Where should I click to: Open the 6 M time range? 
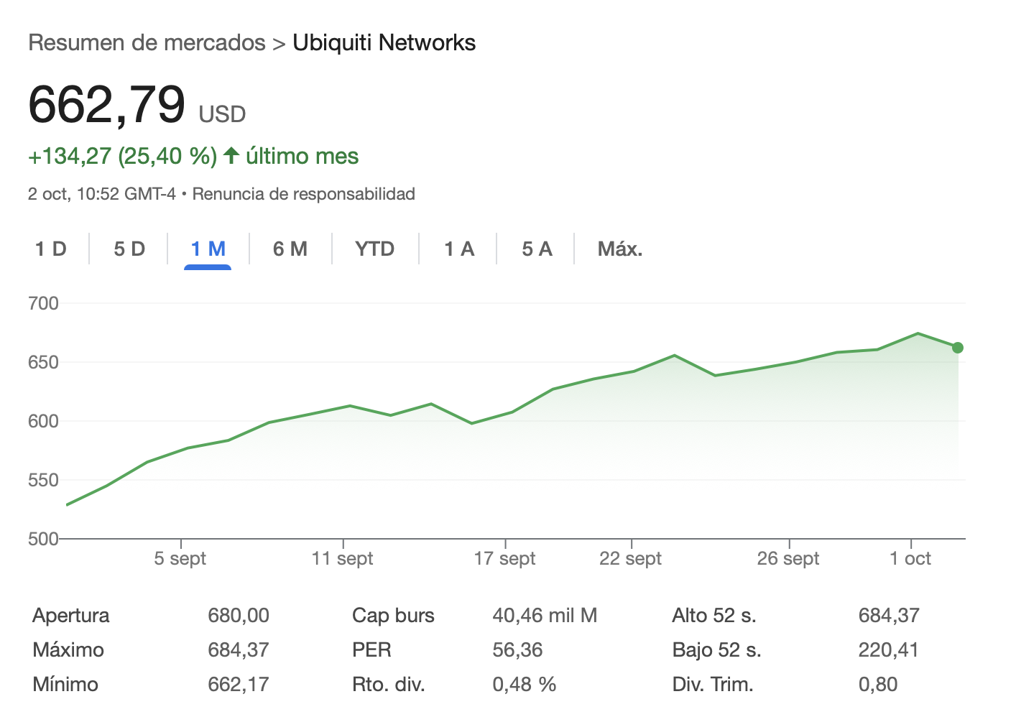coord(290,249)
